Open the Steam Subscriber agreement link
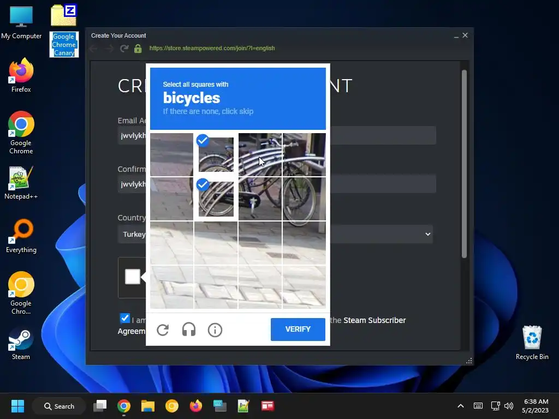 [374, 320]
